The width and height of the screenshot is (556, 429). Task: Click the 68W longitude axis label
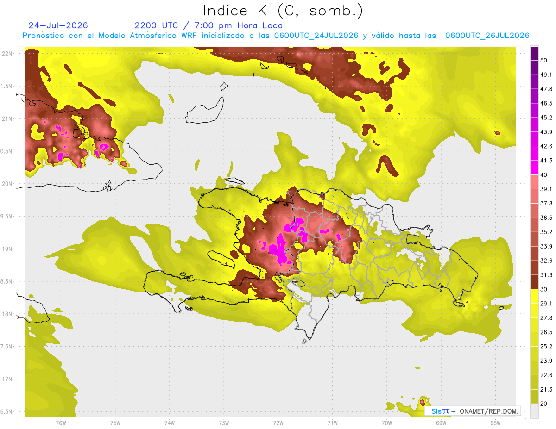495,423
